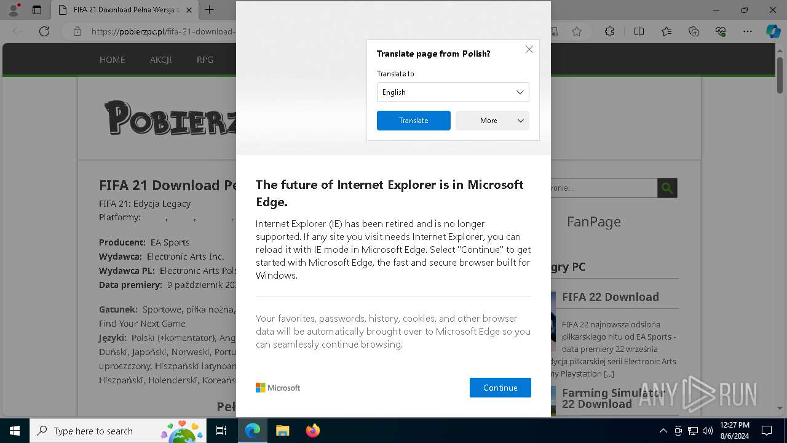
Task: Open the Translate to language dropdown
Action: 453,92
